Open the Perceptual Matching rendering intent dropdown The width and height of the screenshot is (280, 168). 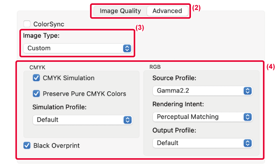click(x=202, y=117)
